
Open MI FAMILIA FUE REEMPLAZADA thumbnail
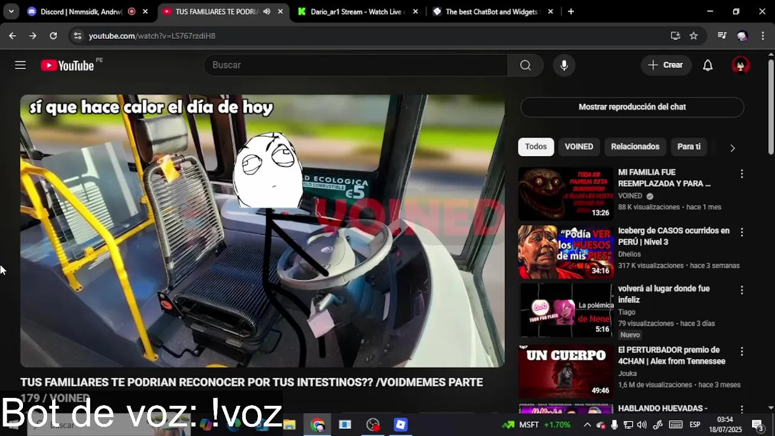coord(566,194)
